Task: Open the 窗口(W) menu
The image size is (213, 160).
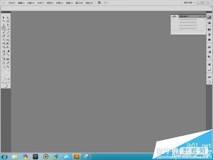Action: tap(79, 3)
